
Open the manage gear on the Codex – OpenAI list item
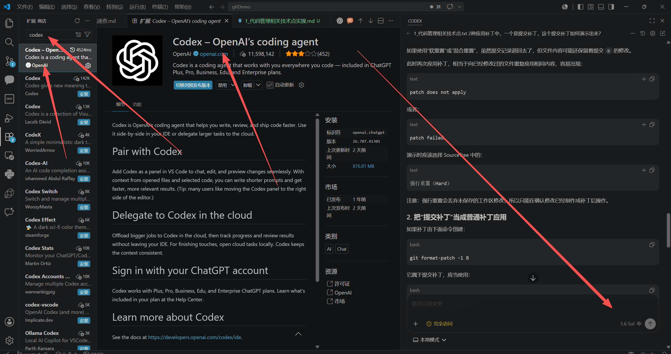pos(88,65)
